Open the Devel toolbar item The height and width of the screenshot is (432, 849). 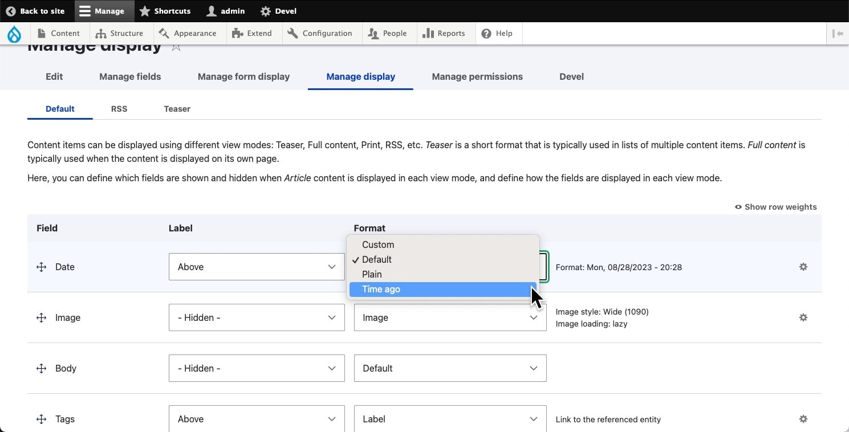coord(278,11)
